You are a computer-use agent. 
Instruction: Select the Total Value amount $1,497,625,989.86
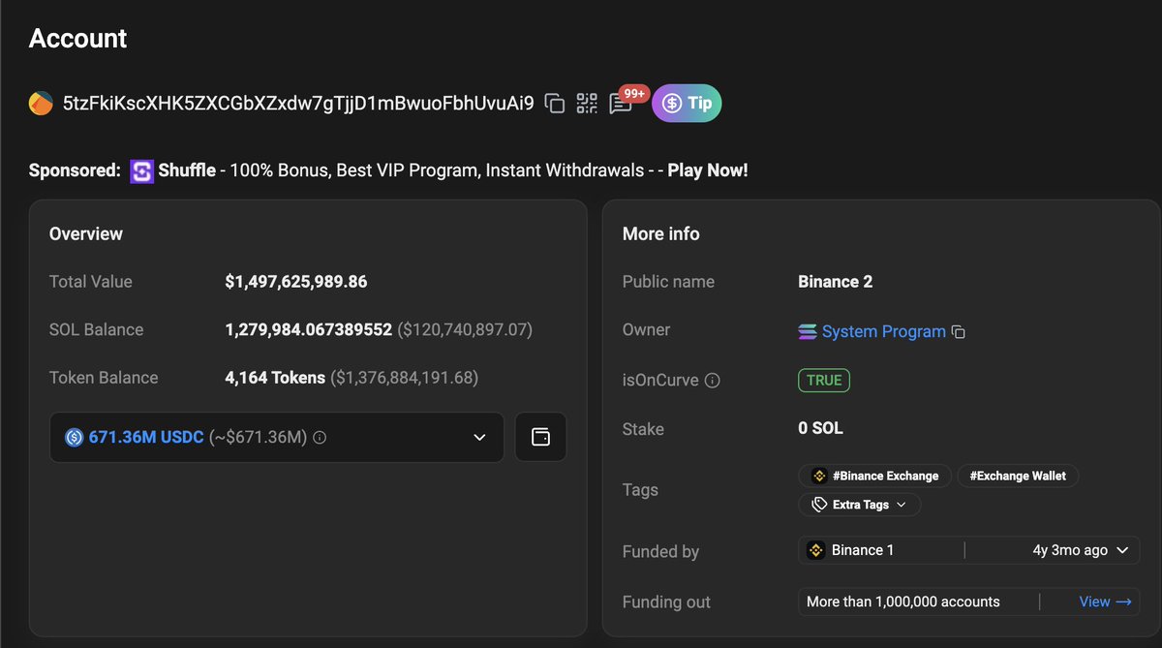(296, 282)
